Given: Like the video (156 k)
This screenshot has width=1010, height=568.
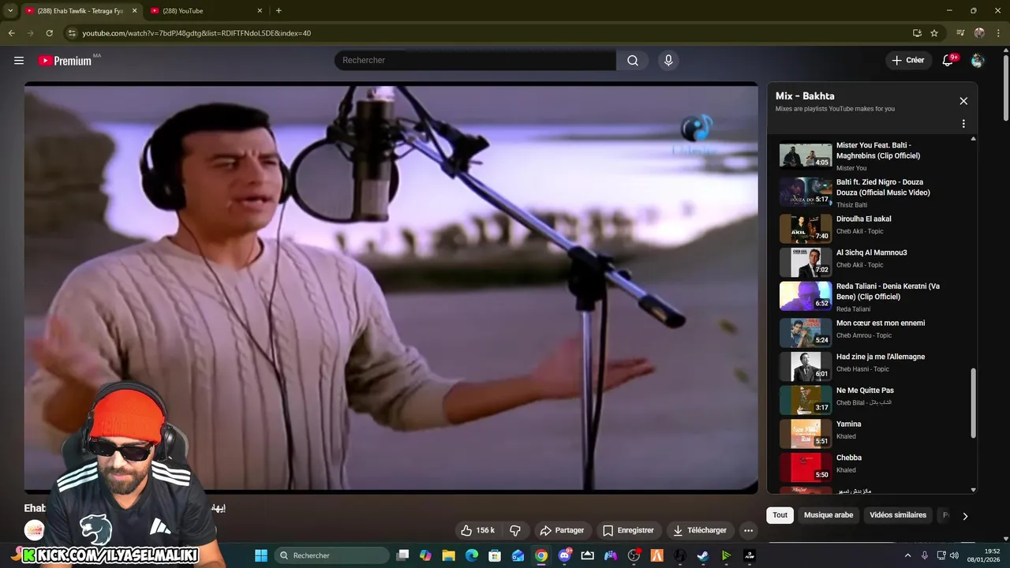Looking at the screenshot, I should [477, 530].
